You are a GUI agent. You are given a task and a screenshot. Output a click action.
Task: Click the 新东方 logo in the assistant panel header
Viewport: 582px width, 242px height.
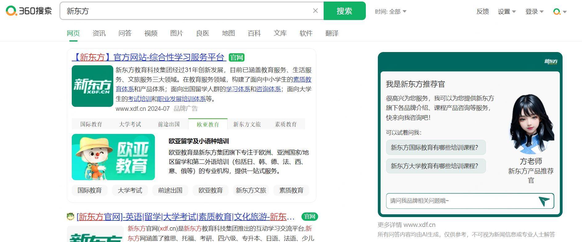tap(551, 62)
